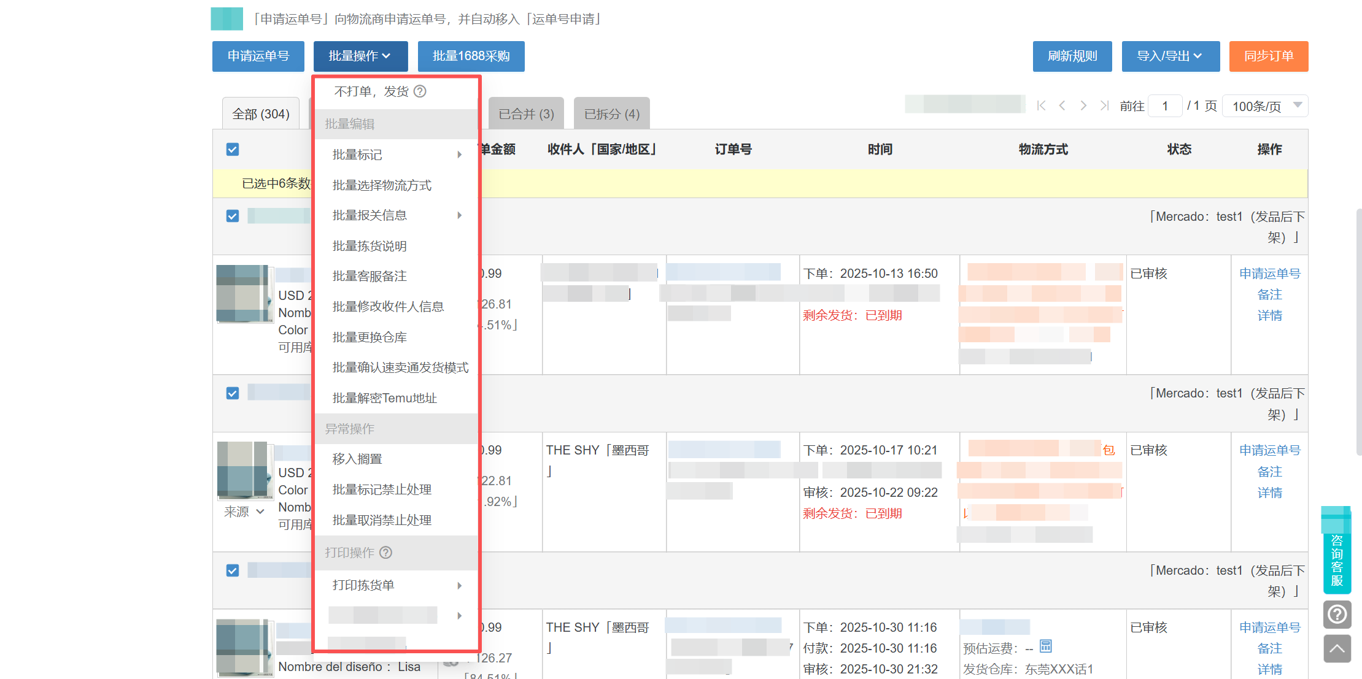Click help icon beside 打印操作 header
This screenshot has height=679, width=1362.
coord(385,553)
